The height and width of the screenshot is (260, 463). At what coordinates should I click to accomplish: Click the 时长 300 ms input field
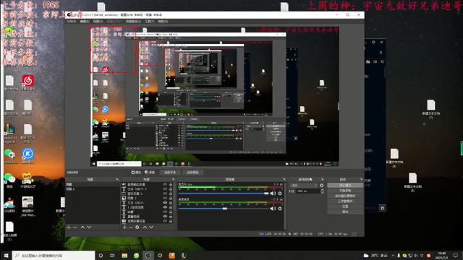pyautogui.click(x=308, y=191)
